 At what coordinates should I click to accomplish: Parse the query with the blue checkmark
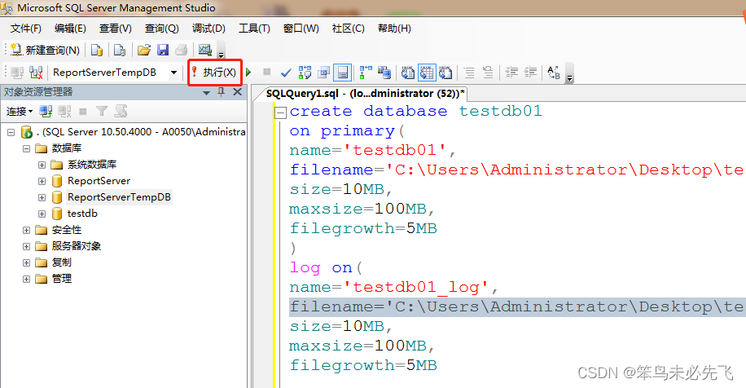(286, 73)
